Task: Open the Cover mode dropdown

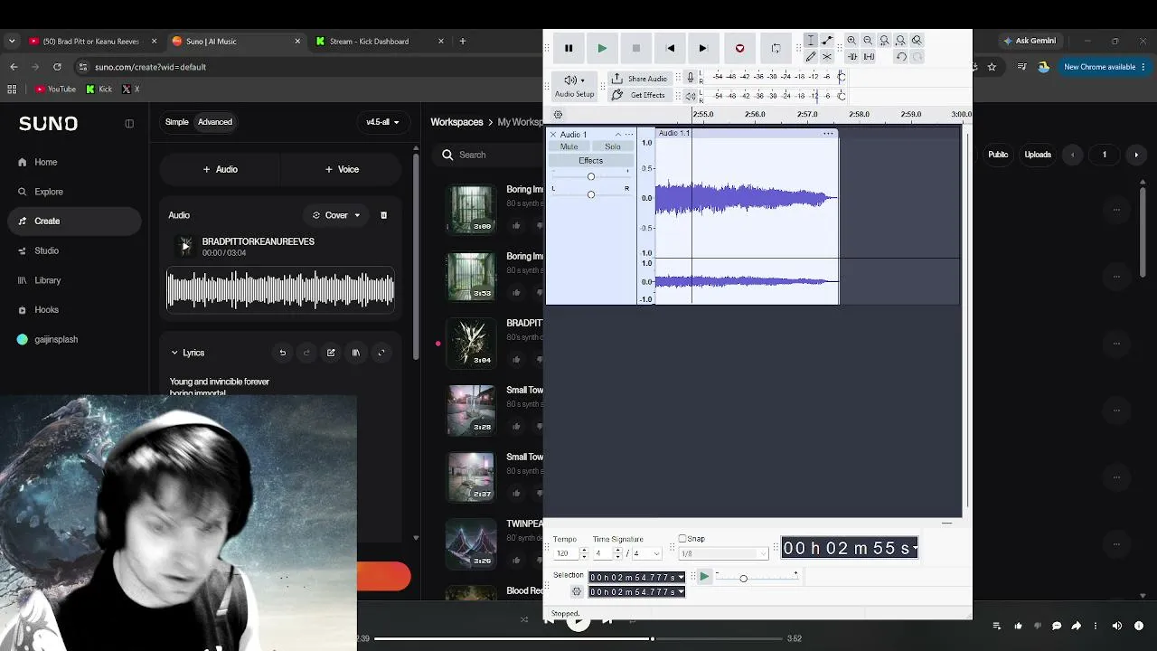Action: (336, 215)
